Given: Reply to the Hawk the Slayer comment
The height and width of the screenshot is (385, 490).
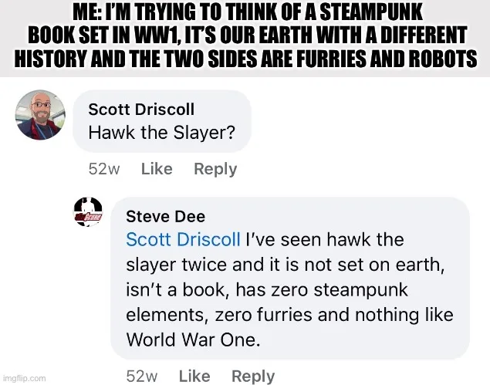Looking at the screenshot, I should pos(215,170).
